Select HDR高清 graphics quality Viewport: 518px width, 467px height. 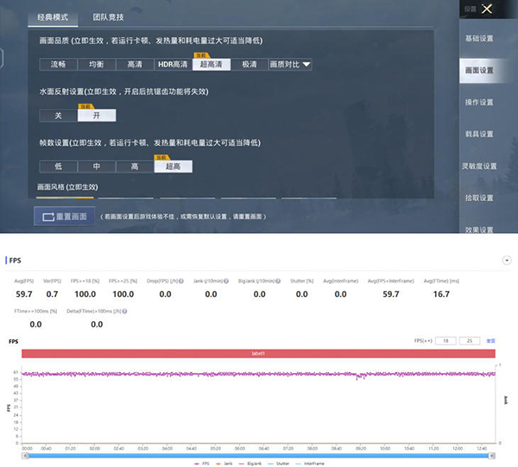(172, 64)
